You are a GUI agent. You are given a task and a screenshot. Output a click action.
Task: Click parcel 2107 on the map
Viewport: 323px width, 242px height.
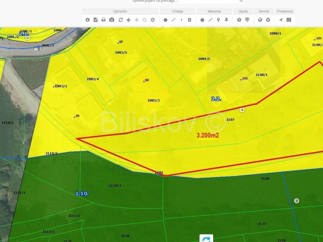click(231, 120)
